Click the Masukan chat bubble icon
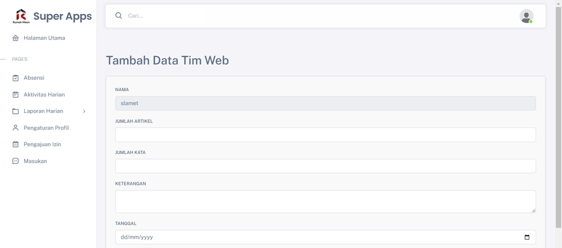The image size is (562, 248). pyautogui.click(x=16, y=161)
